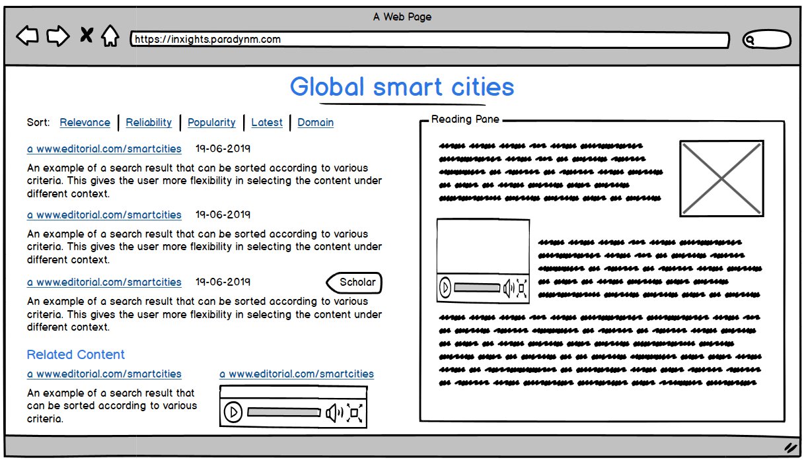
Task: Click the image placeholder in the Reading Pane
Action: coord(721,178)
